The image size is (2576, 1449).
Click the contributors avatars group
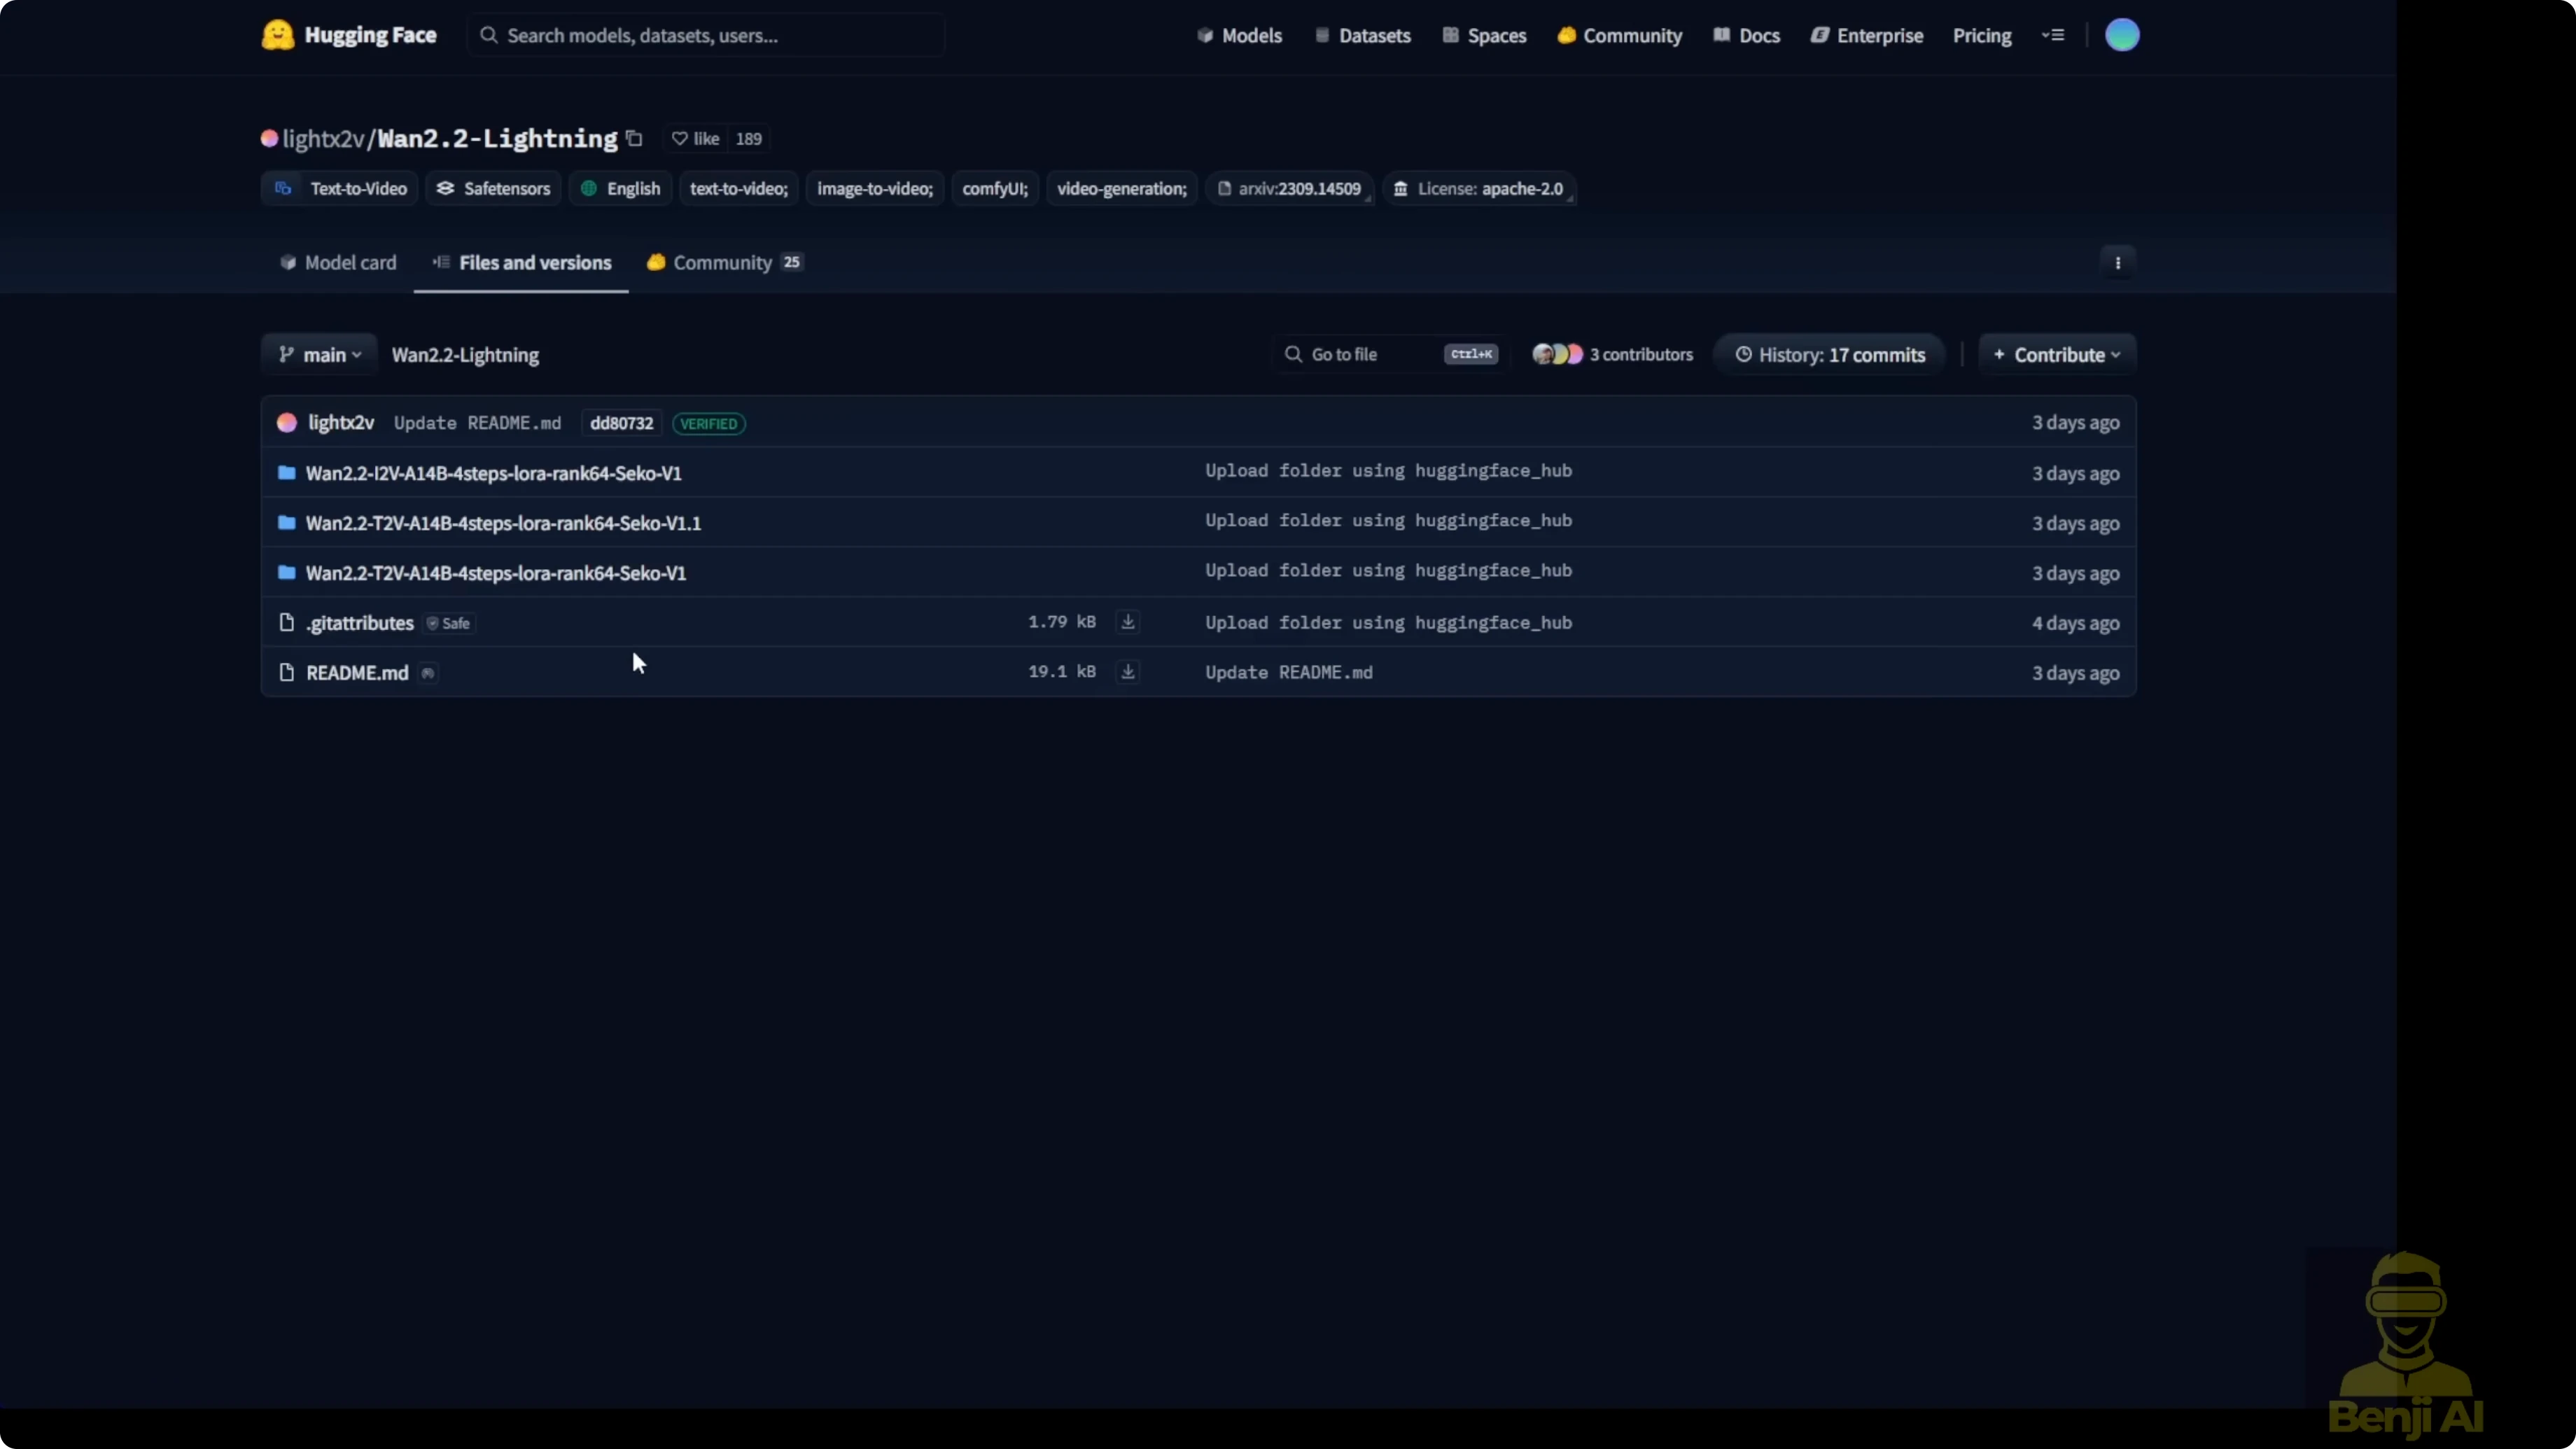[x=1557, y=354]
